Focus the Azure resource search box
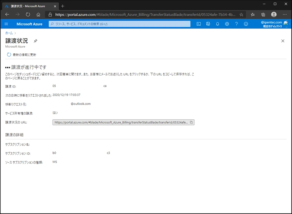Image resolution: width=292 pixels, height=214 pixels. point(119,24)
